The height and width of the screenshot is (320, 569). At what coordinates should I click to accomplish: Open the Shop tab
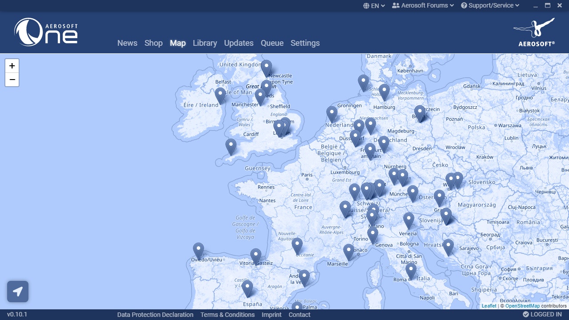coord(153,43)
